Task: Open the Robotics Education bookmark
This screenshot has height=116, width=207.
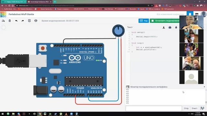Action: pyautogui.click(x=25, y=9)
